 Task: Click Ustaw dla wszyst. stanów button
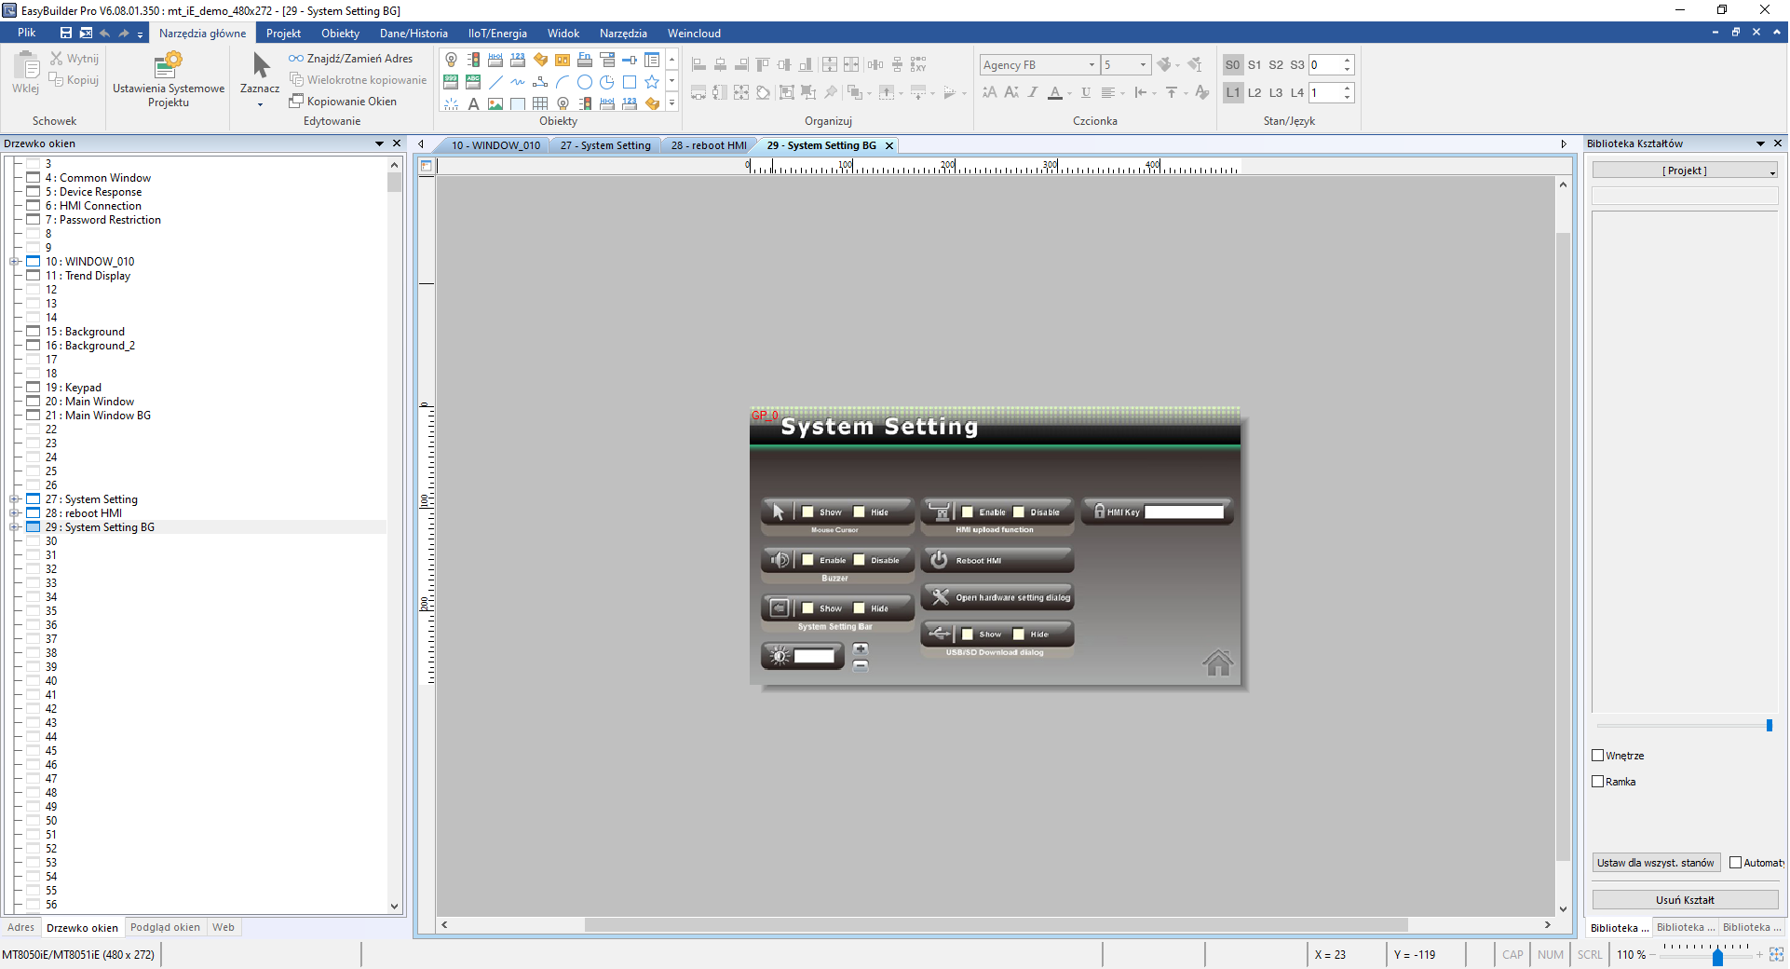click(x=1655, y=863)
